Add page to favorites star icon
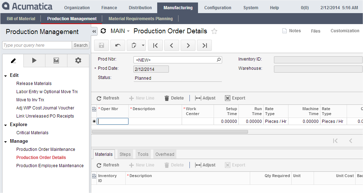Image resolution: width=363 pixels, height=193 pixels. (214, 31)
